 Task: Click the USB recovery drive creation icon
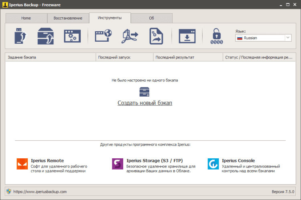tap(20, 36)
